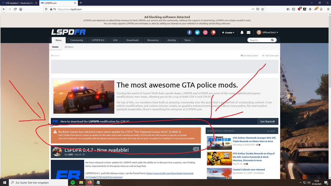Go to the browser home page icon

(x=21, y=9)
